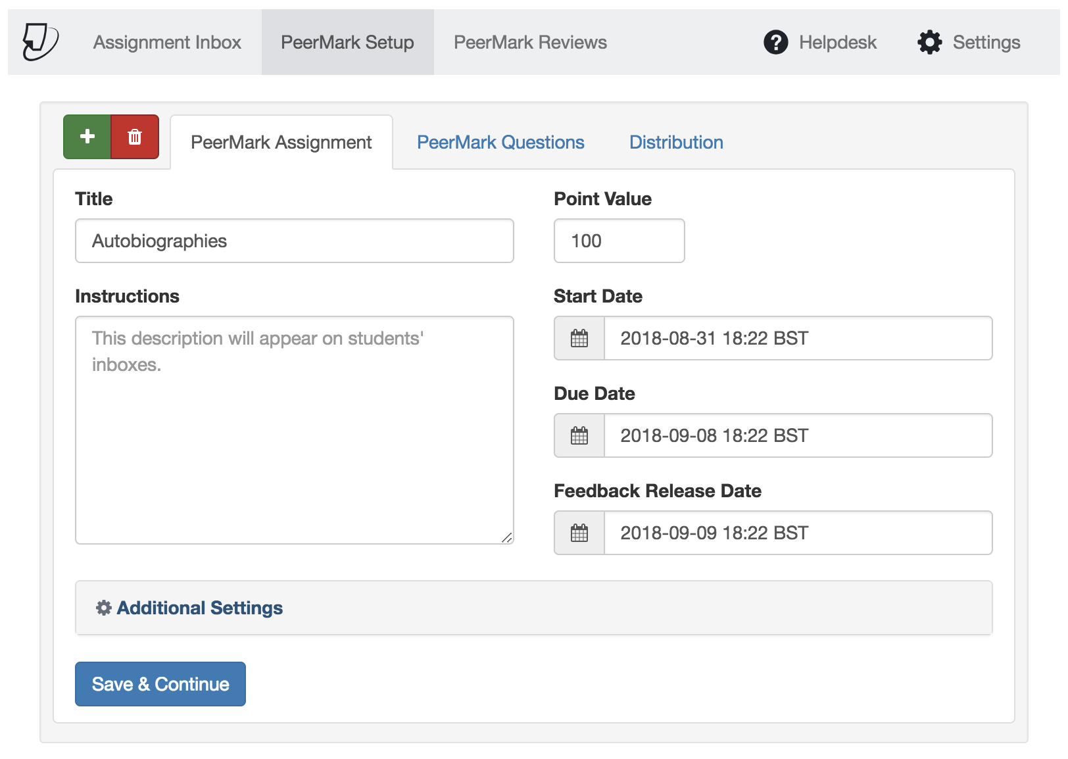This screenshot has width=1068, height=759.
Task: Expand the Additional Settings section
Action: point(534,608)
